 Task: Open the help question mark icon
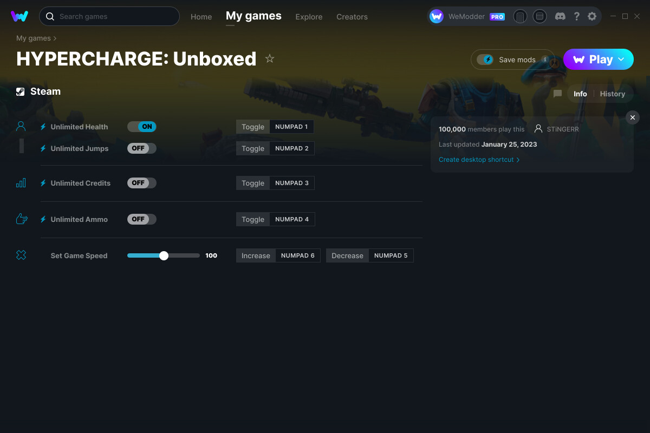click(577, 16)
